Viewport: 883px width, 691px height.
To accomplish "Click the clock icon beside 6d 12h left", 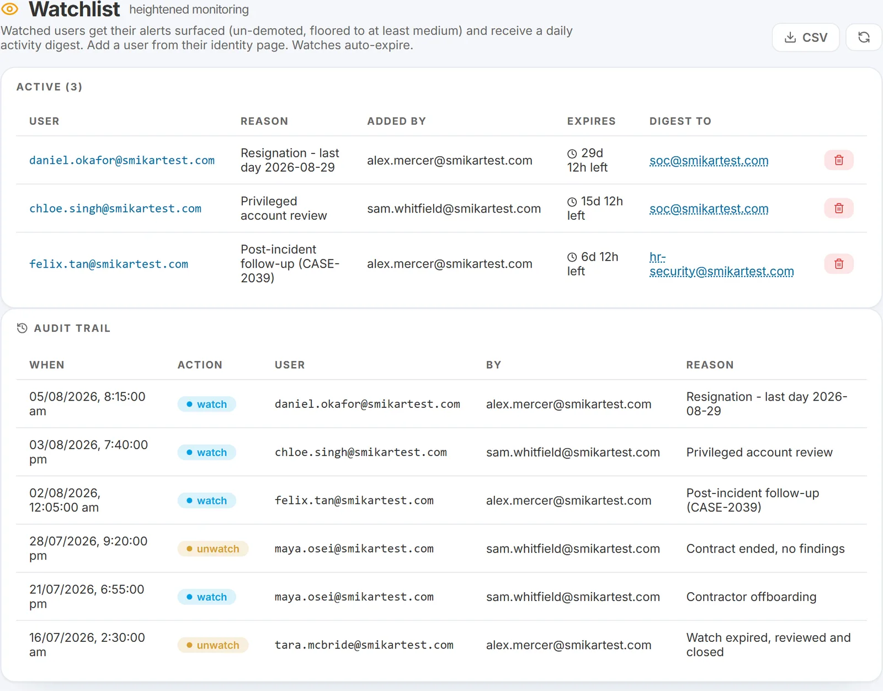I will 572,257.
